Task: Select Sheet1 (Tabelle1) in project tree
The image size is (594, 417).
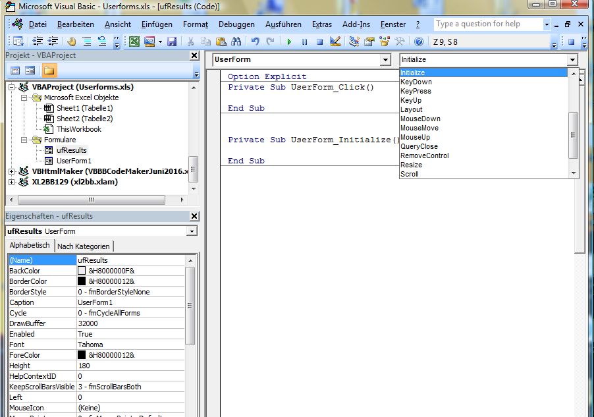Action: coord(85,108)
